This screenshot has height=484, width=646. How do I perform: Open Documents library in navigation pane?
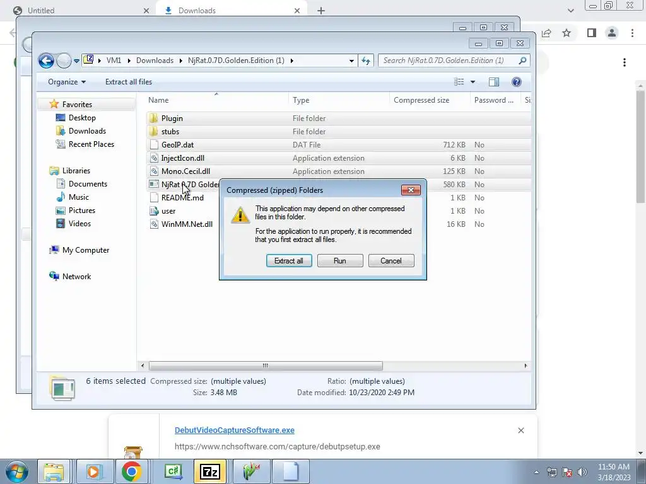(x=88, y=184)
